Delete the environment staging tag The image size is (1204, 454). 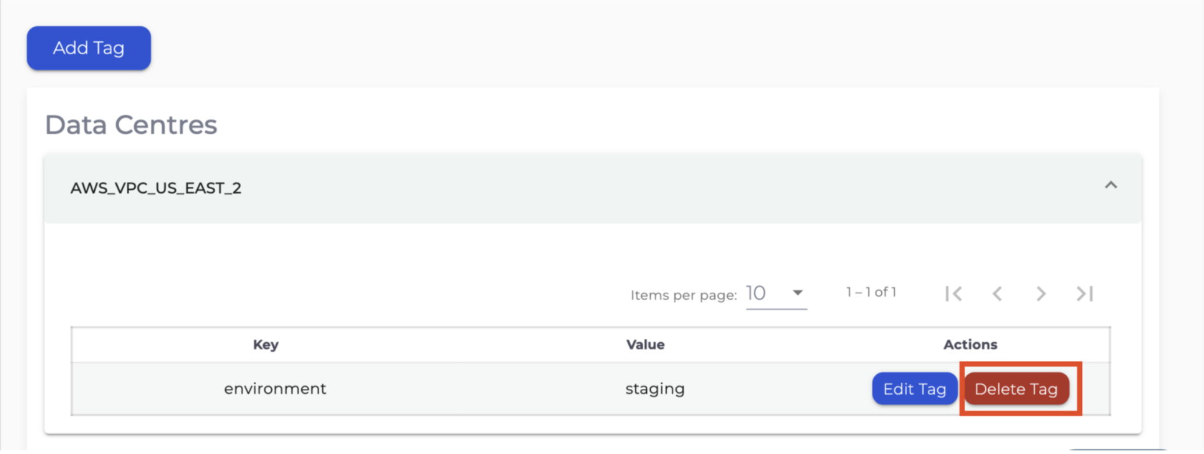1016,389
